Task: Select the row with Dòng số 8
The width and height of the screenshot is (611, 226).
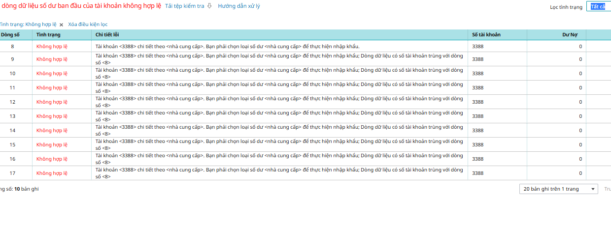Action: coord(12,46)
